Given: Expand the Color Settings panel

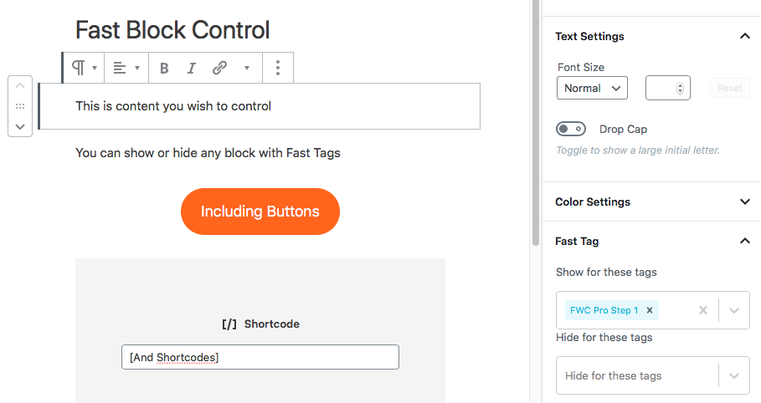Looking at the screenshot, I should (x=744, y=201).
